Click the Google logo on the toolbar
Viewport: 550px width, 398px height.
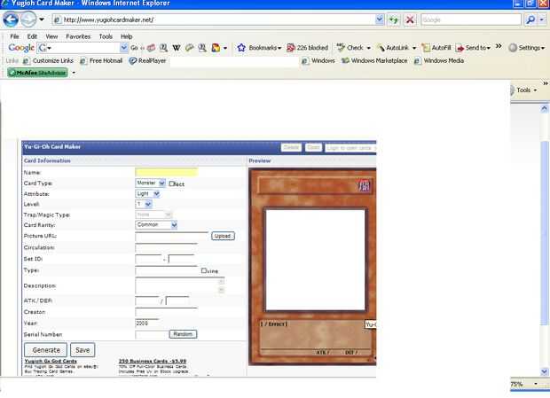tap(21, 48)
